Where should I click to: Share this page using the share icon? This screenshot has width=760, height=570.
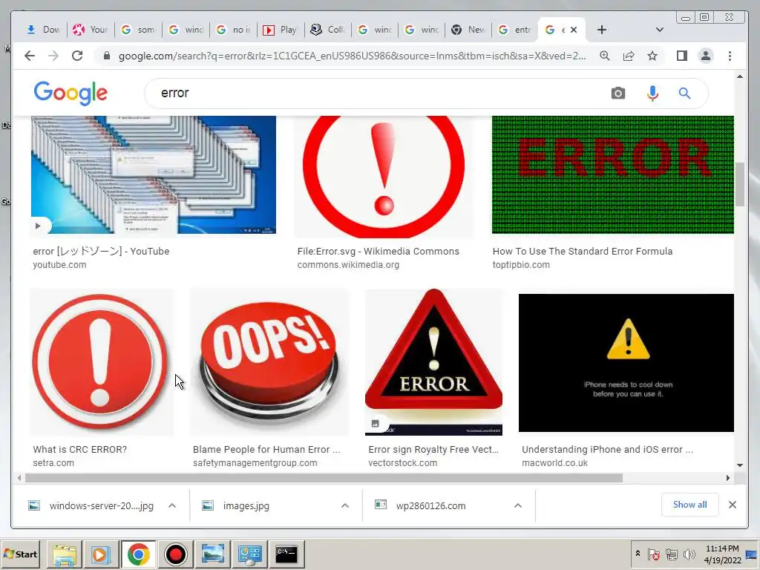point(629,56)
